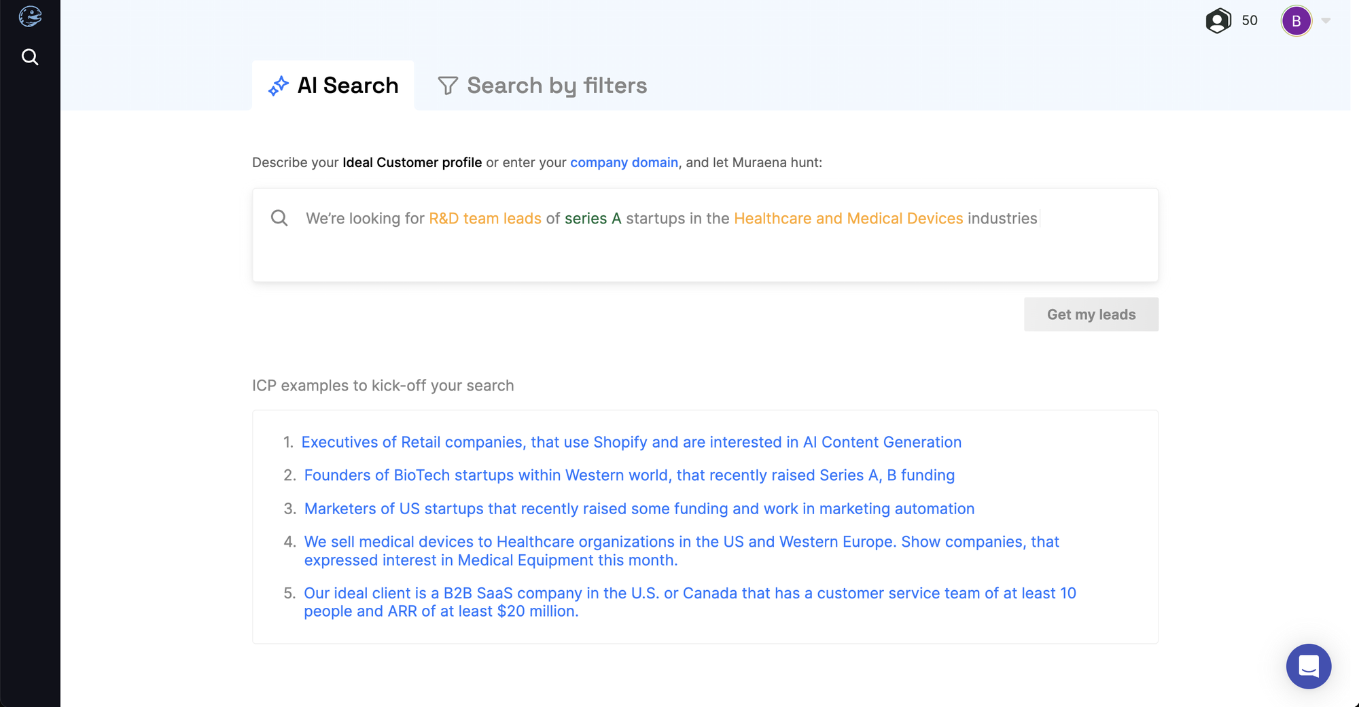This screenshot has height=707, width=1359.
Task: Pick the medical devices Healthcare example
Action: tap(681, 551)
